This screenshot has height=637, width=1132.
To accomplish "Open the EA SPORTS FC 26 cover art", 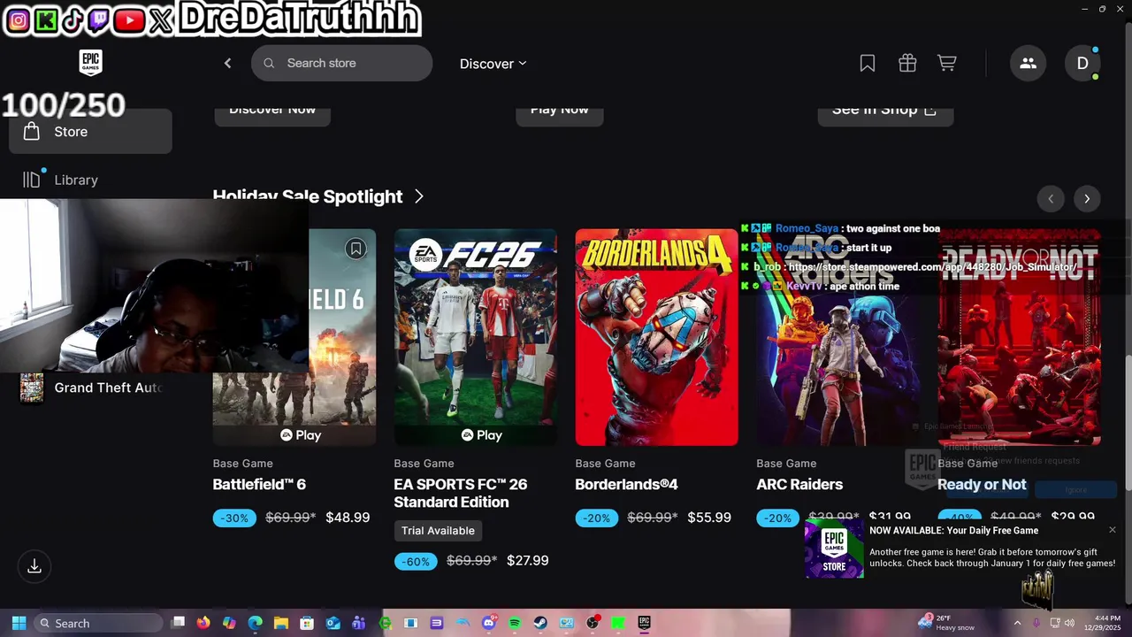I will [476, 337].
